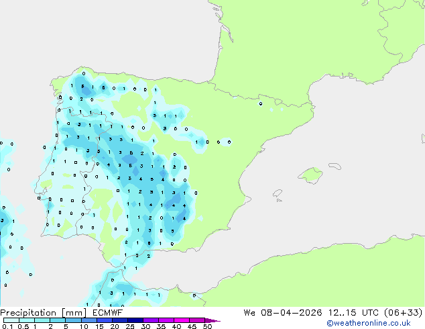
Task: Click the legend value label '50'
Action: point(208,326)
